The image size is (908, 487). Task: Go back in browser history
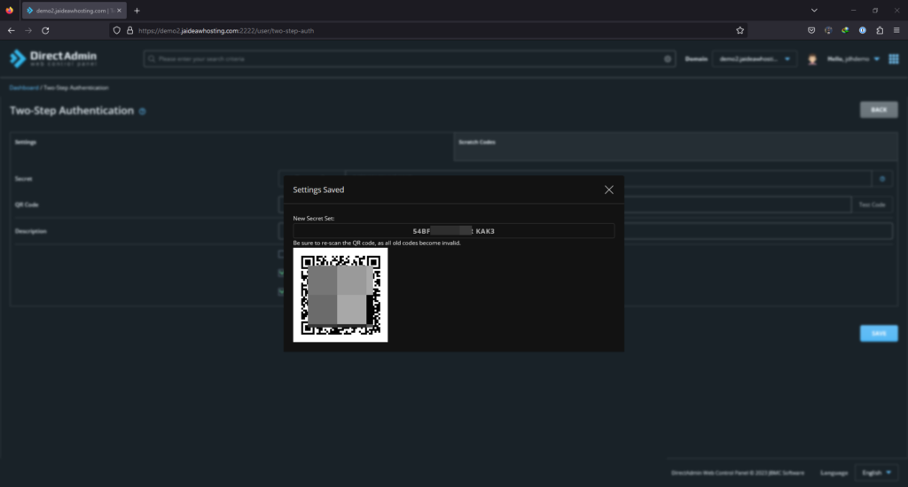pos(11,31)
